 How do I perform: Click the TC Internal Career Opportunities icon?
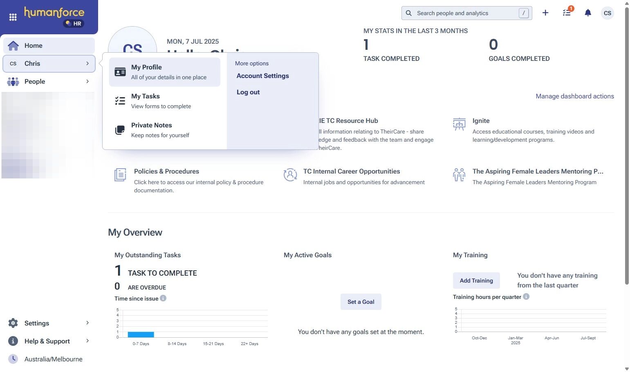tap(290, 175)
